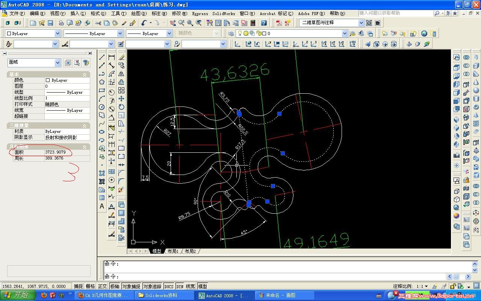The height and width of the screenshot is (301, 481).
Task: Click the Array modify tool
Action: pos(121,90)
